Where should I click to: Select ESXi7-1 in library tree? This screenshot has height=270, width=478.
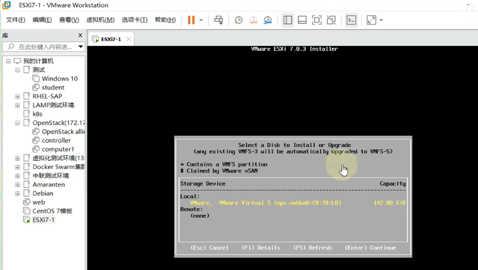click(43, 220)
